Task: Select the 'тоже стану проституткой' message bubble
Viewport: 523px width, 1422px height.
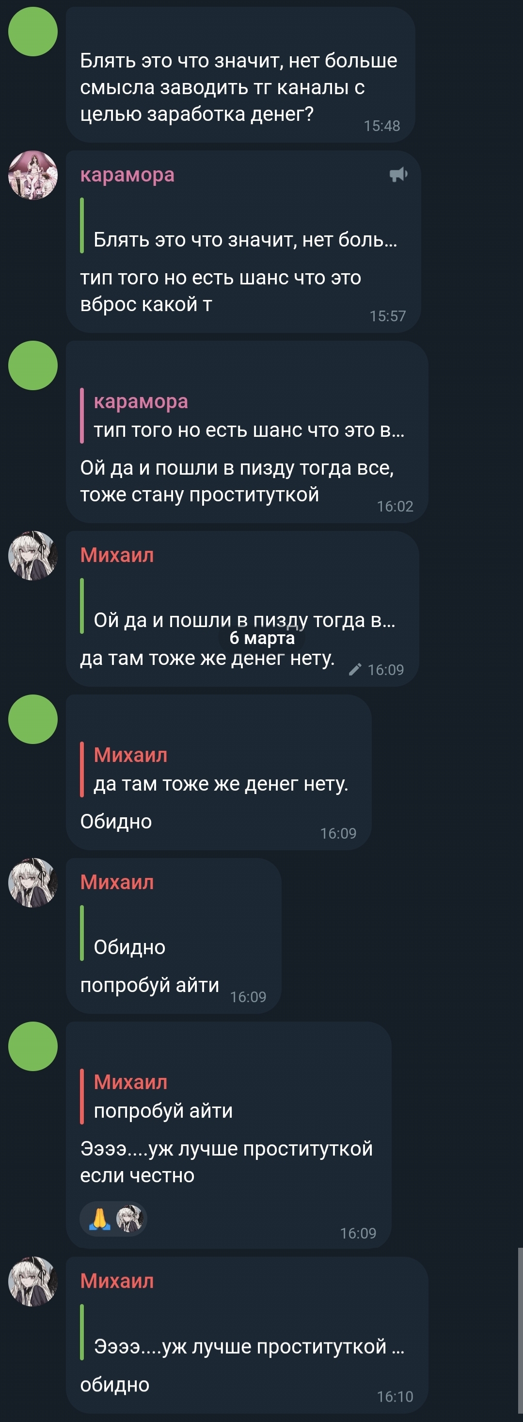Action: [247, 431]
